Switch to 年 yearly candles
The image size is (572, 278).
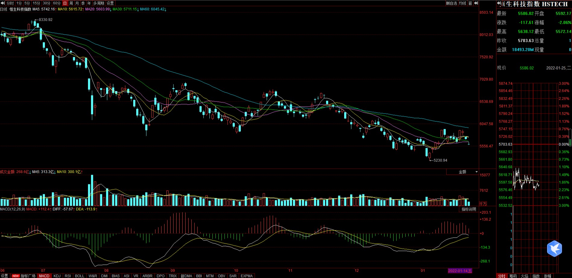click(89, 3)
